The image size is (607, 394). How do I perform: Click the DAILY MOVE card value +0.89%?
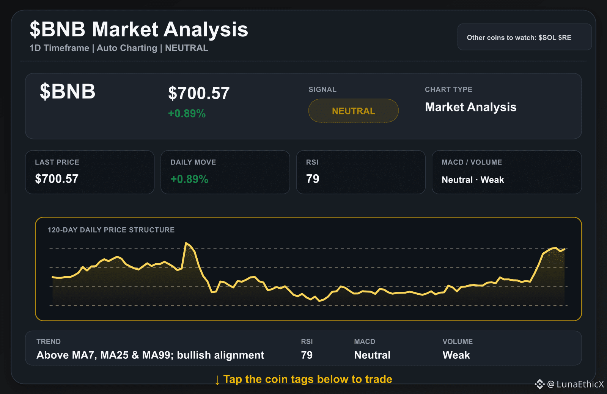coord(189,179)
